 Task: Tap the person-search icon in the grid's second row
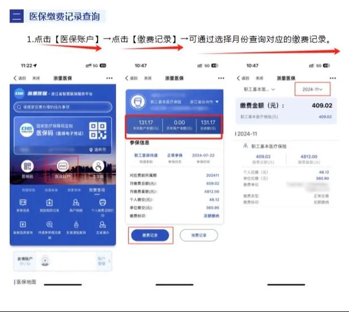coord(103,224)
